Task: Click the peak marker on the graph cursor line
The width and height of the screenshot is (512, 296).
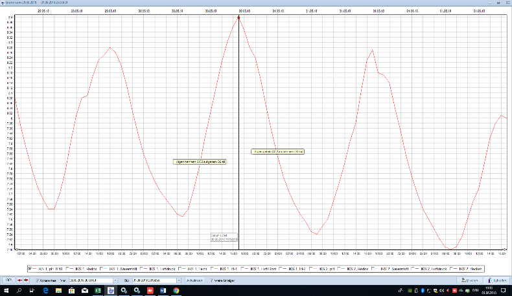Action: [239, 17]
